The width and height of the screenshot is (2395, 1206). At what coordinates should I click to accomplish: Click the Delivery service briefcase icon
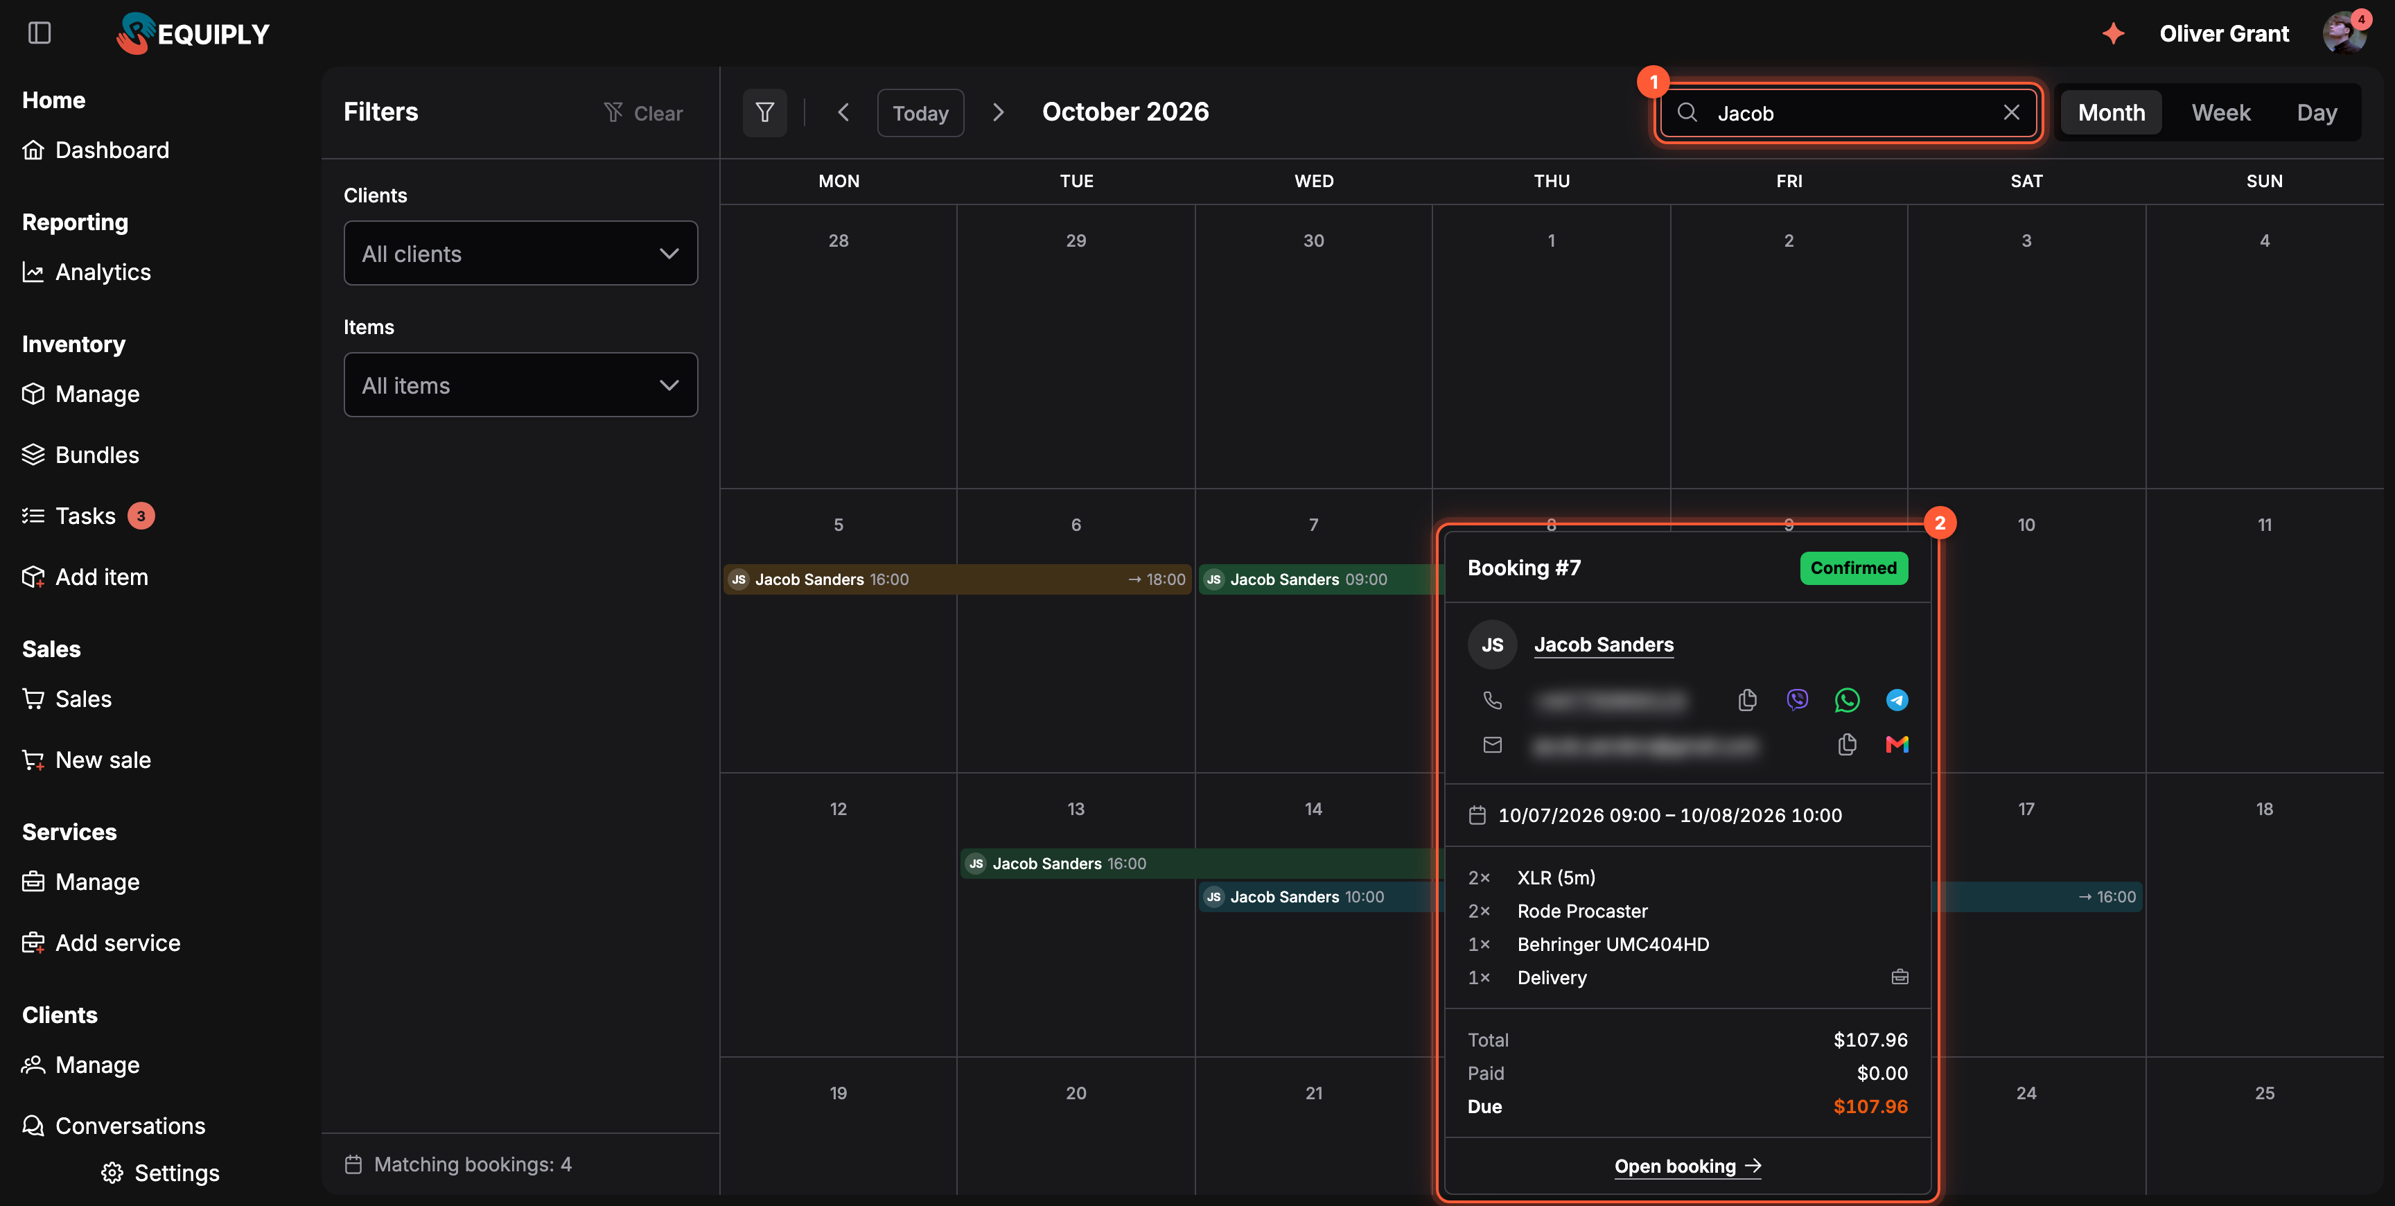coord(1900,977)
